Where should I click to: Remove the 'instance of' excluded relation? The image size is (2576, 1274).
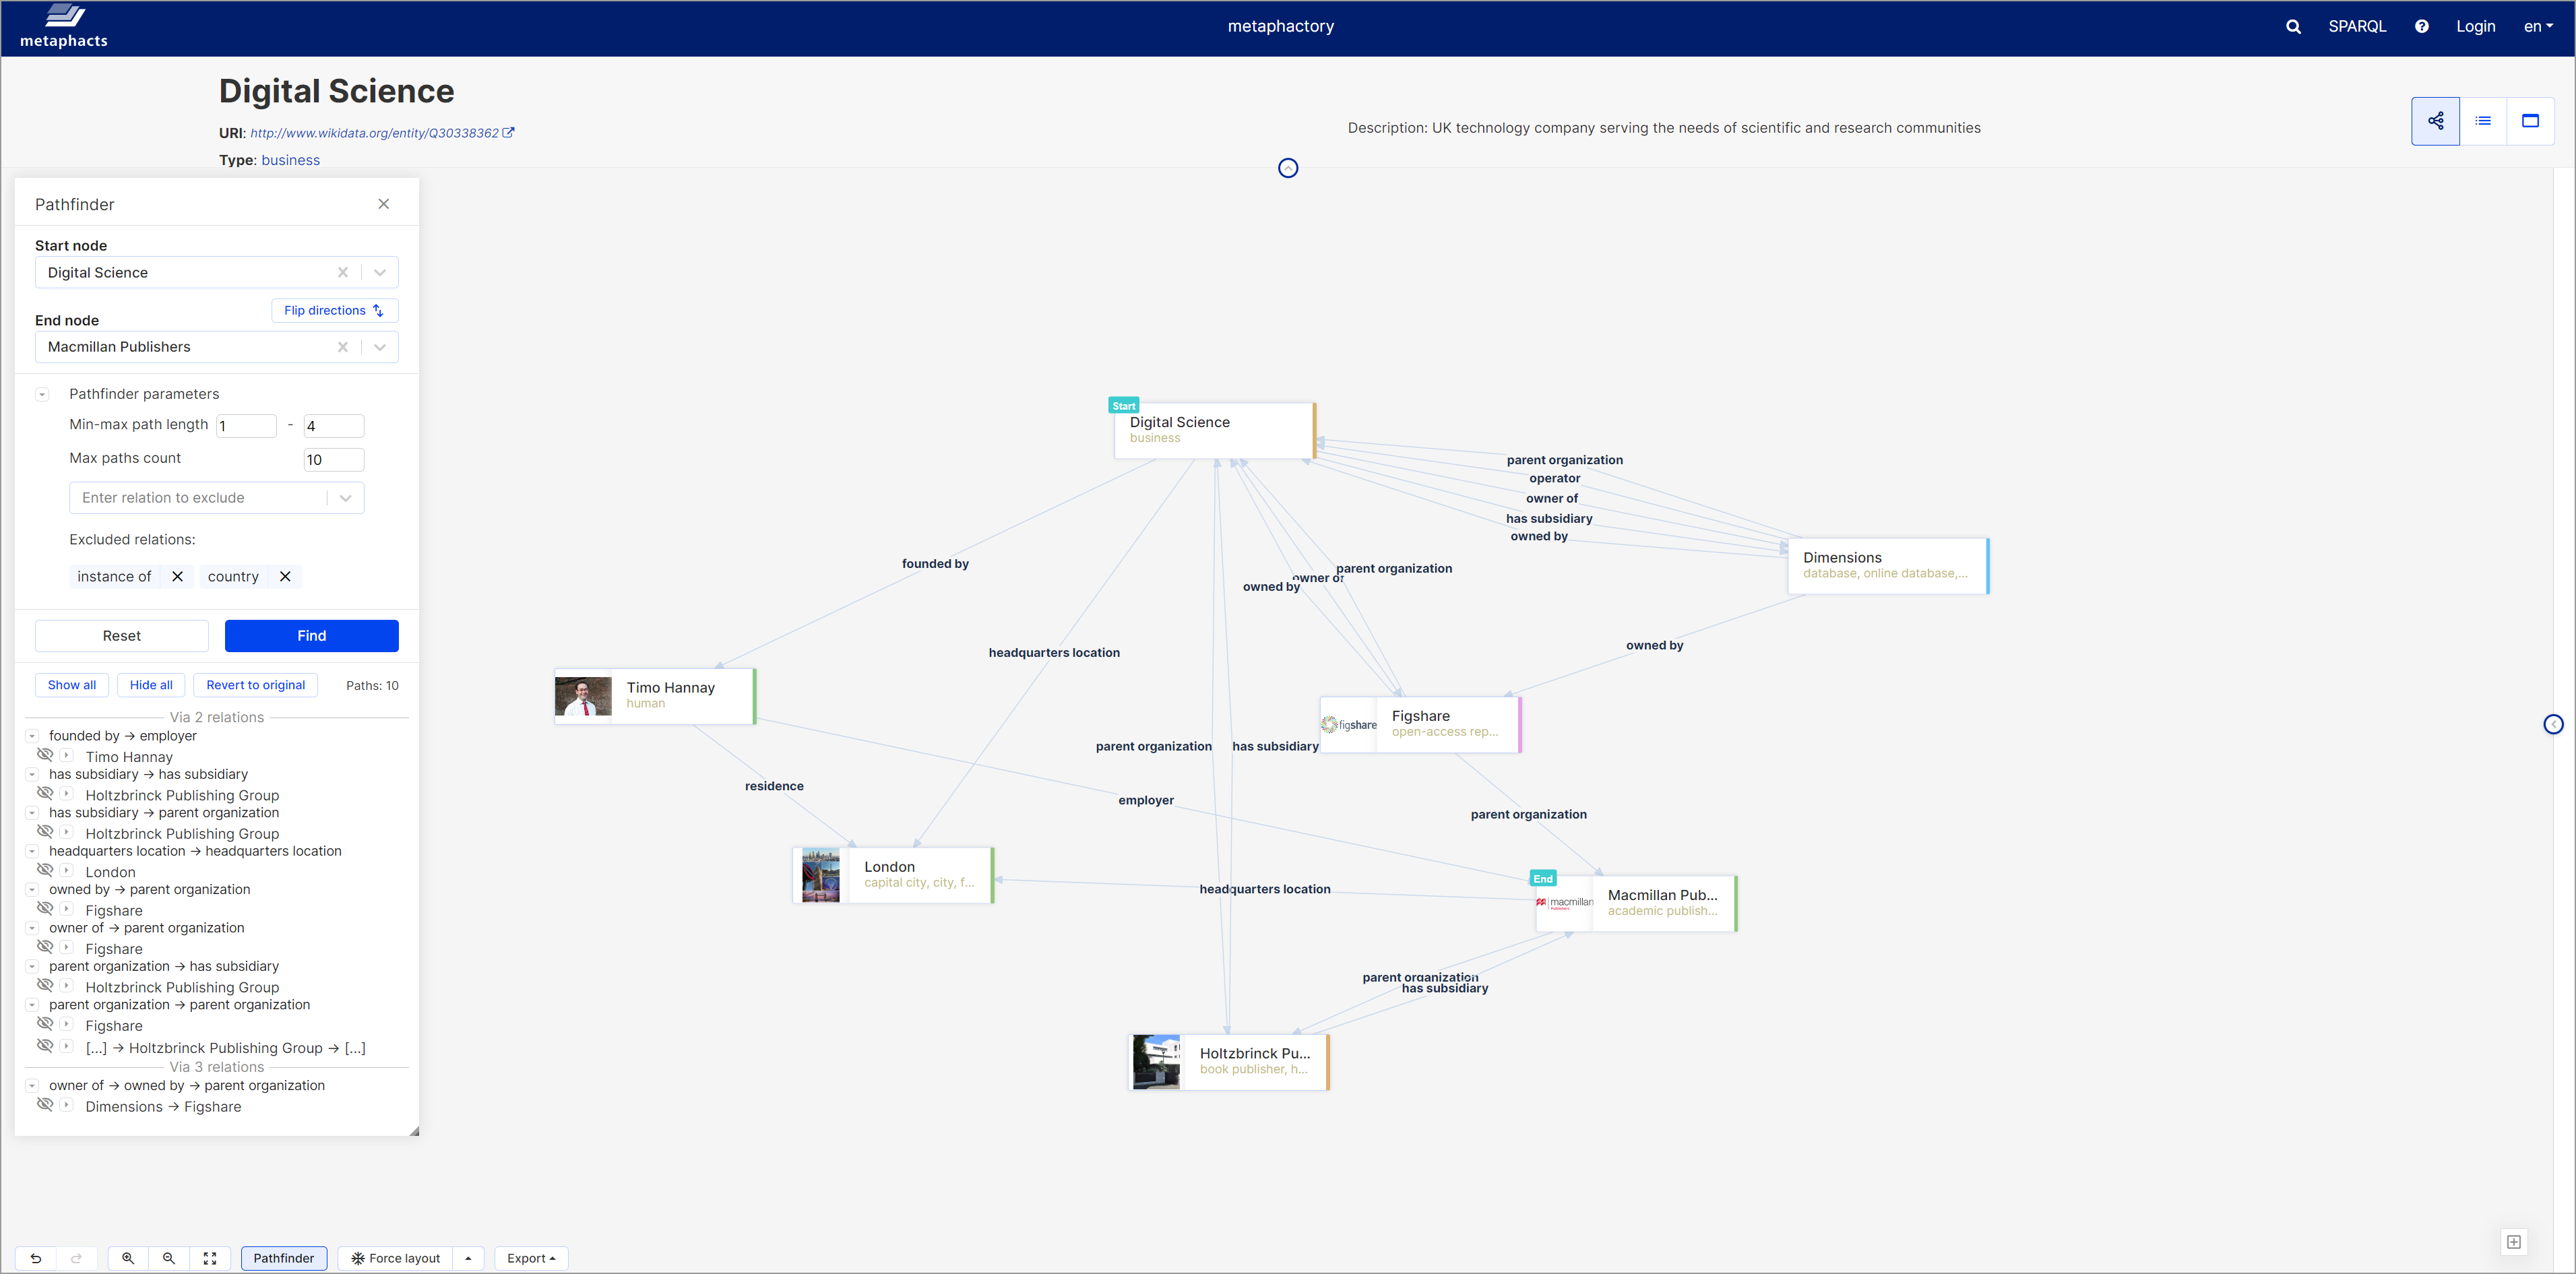177,577
